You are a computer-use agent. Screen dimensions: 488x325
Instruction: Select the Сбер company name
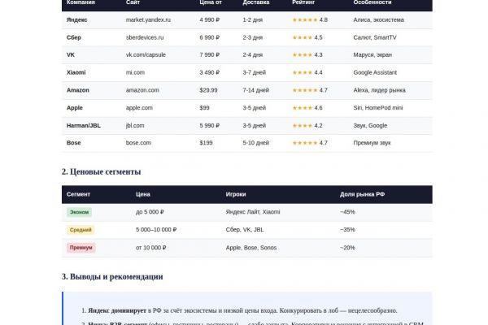pyautogui.click(x=74, y=37)
